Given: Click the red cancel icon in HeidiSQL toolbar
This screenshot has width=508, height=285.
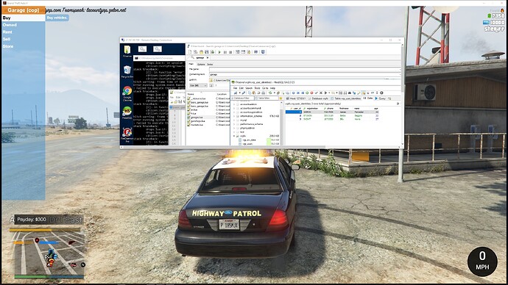Looking at the screenshot, I should (x=311, y=93).
